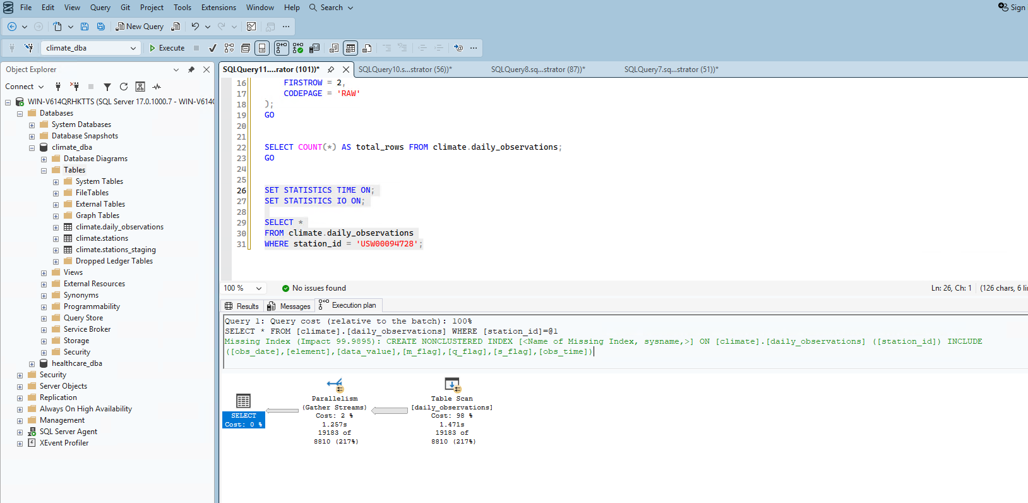
Task: Close the SQLQuery11 tab
Action: tap(346, 70)
